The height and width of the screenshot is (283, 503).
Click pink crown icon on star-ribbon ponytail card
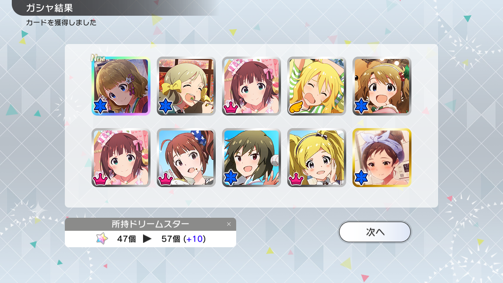click(x=165, y=179)
